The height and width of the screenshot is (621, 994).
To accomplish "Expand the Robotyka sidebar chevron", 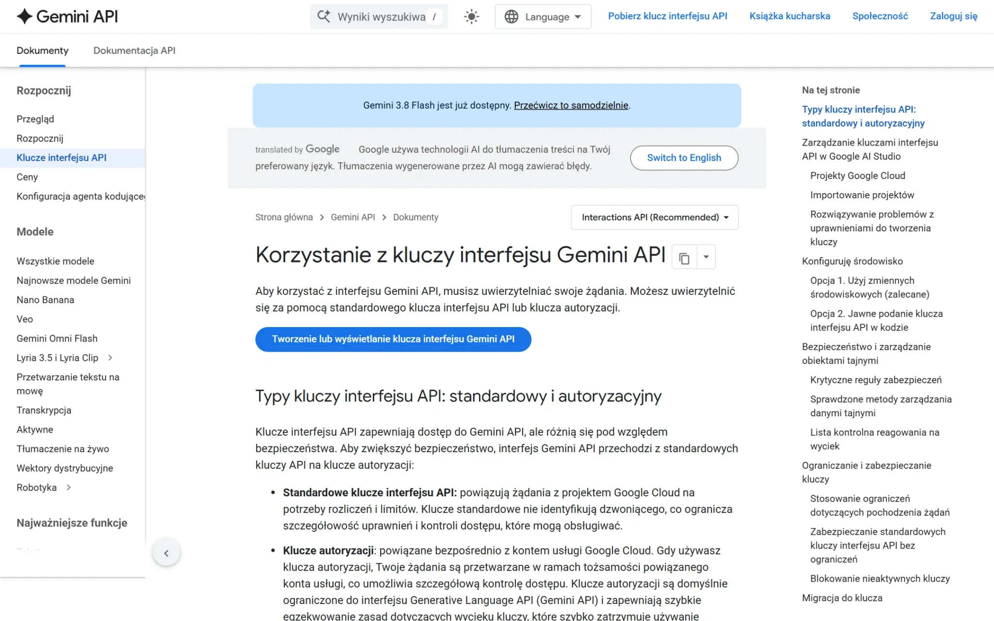I will 68,488.
